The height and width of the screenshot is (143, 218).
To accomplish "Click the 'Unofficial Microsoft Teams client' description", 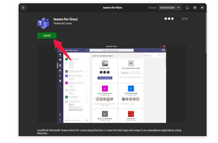I will pyautogui.click(x=109, y=132).
